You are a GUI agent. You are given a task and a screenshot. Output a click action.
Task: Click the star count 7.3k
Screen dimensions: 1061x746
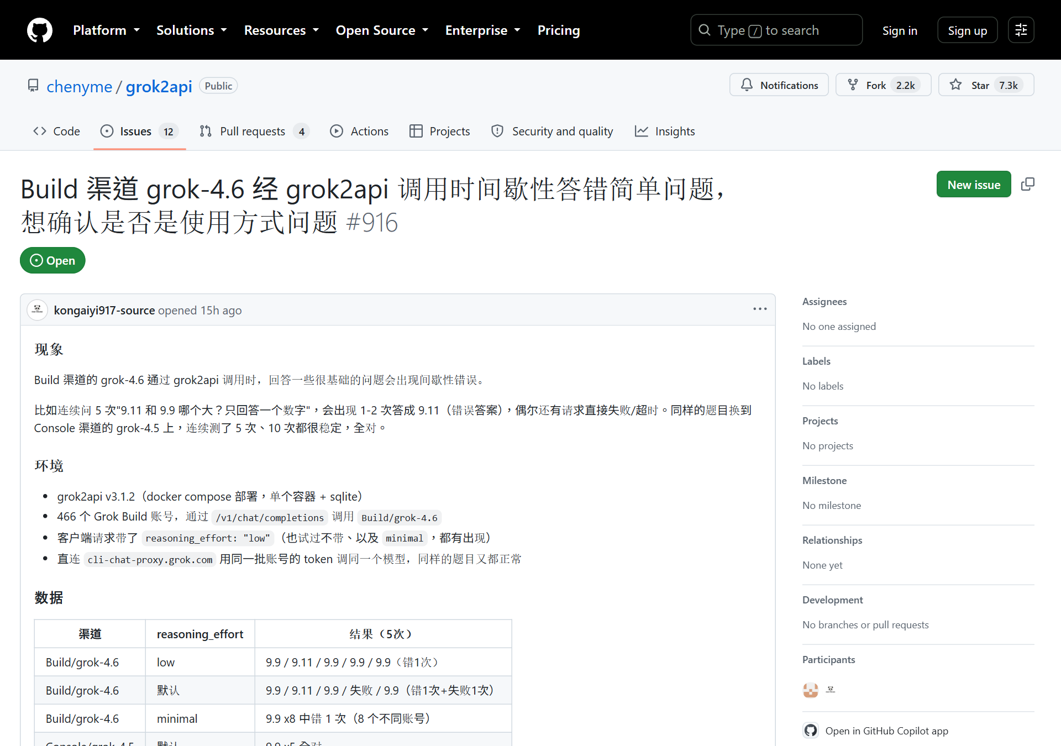point(1008,85)
